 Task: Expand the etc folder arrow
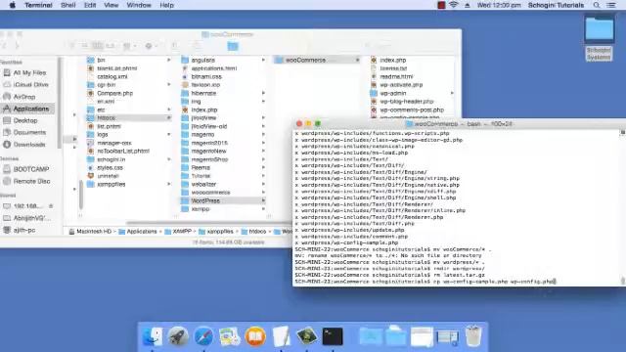[x=169, y=110]
